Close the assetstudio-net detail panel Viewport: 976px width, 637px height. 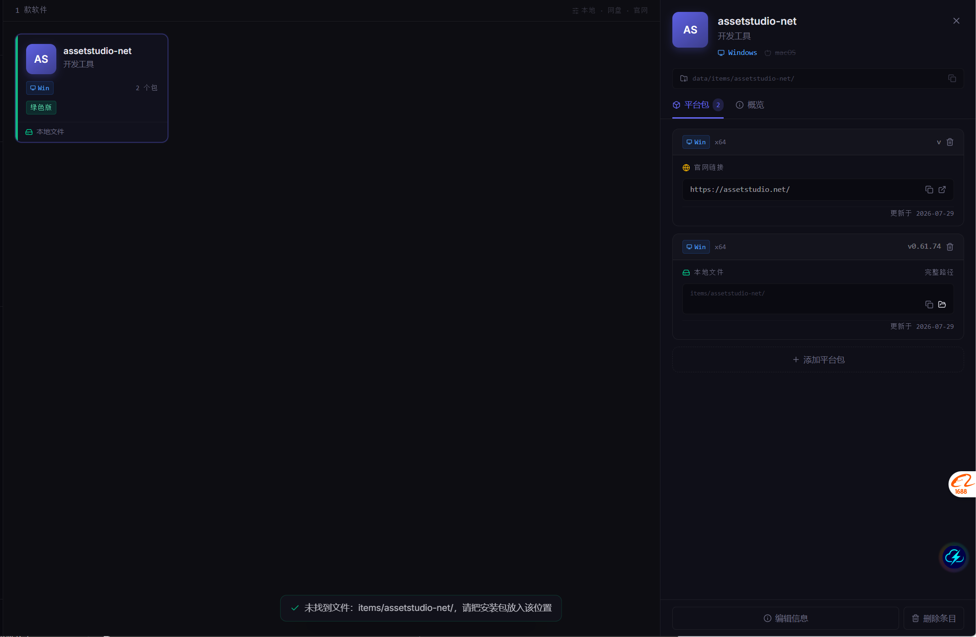956,21
